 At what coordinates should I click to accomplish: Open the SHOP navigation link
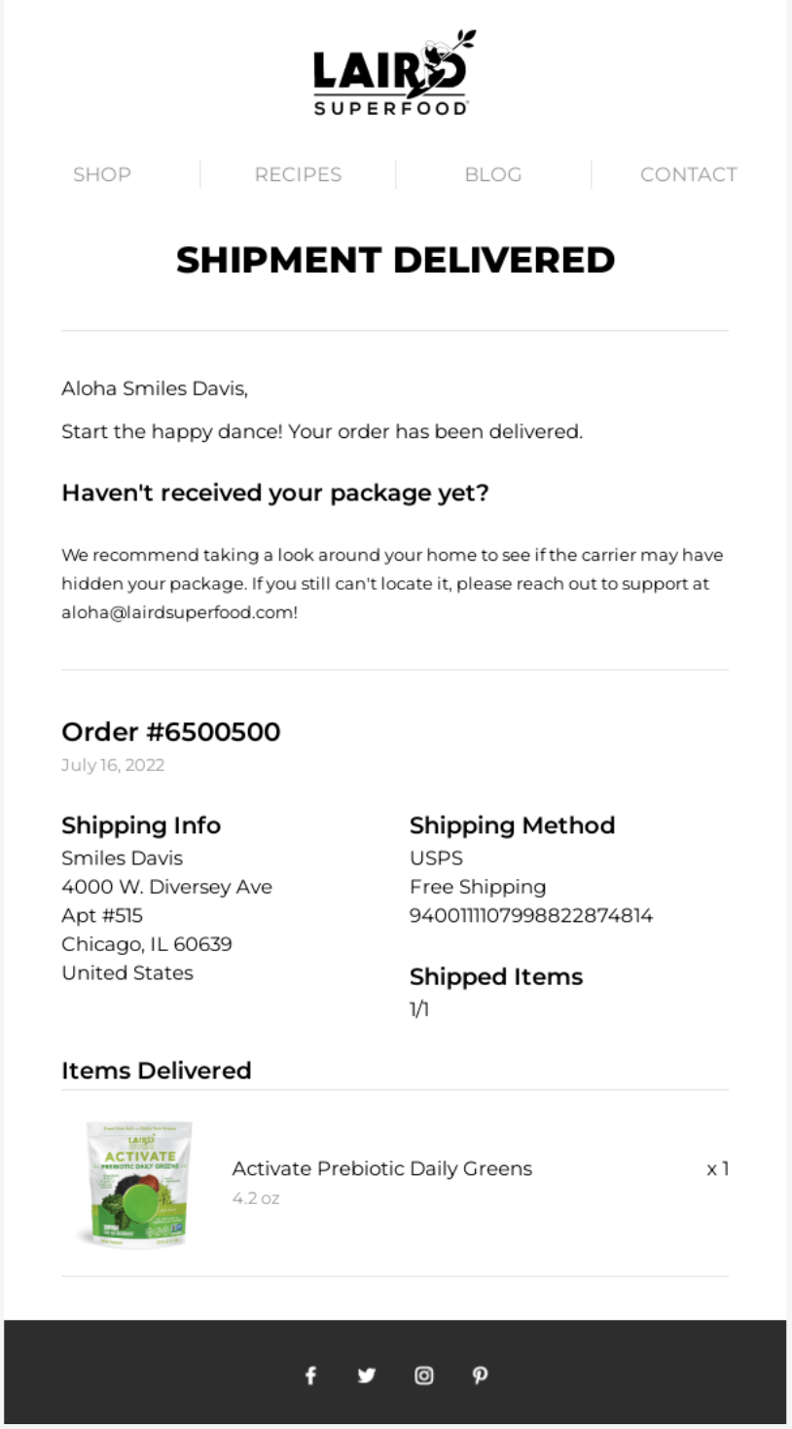point(102,174)
